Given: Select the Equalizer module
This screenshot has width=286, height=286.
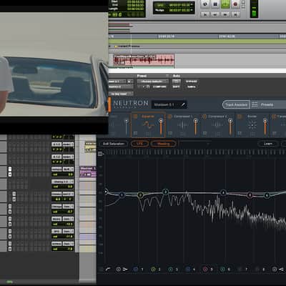Looking at the screenshot, I should (148, 124).
